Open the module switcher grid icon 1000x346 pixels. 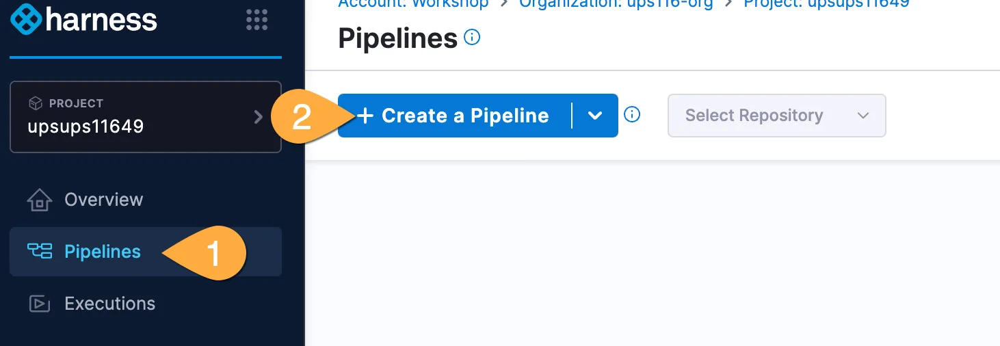(257, 20)
